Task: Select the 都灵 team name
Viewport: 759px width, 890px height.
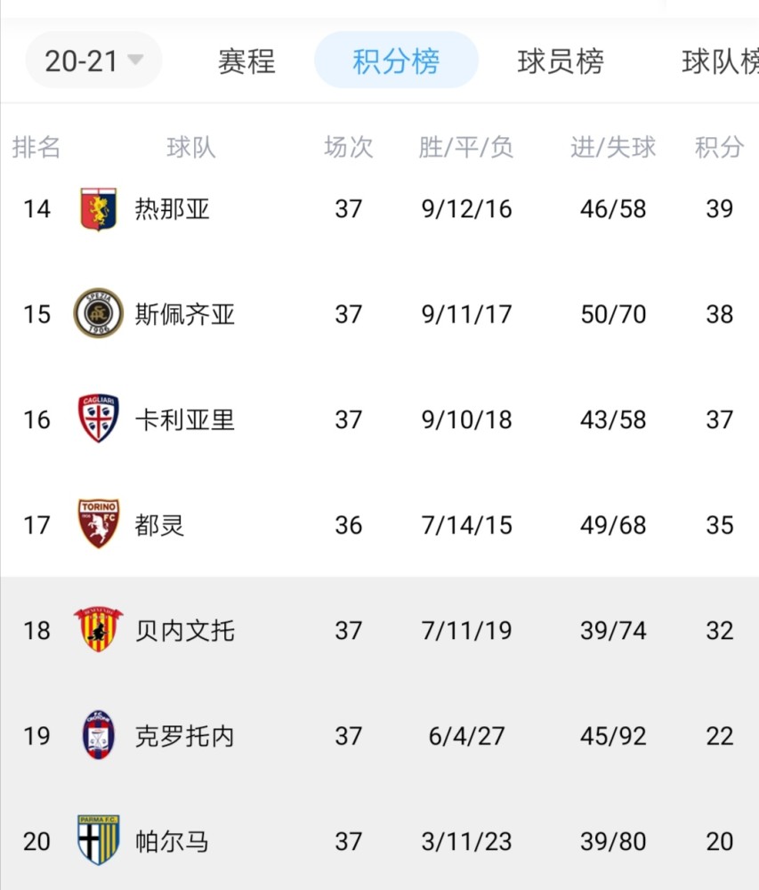Action: 159,525
